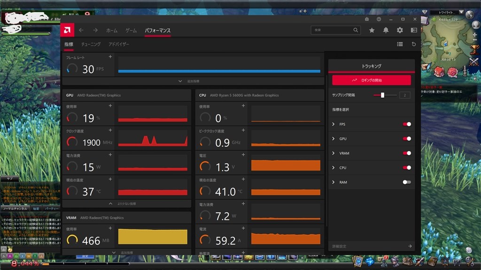Reset metrics with the undo arrow icon
The image size is (481, 270).
(x=414, y=44)
